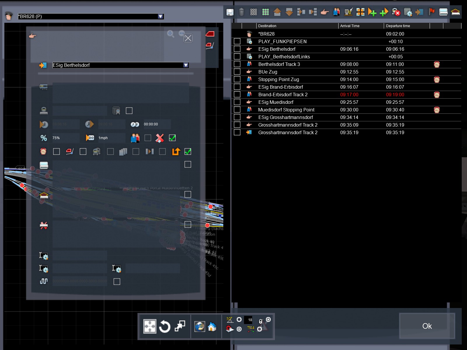Select the PLAY_BerthelsdorfLinks timetable entry

coord(346,57)
